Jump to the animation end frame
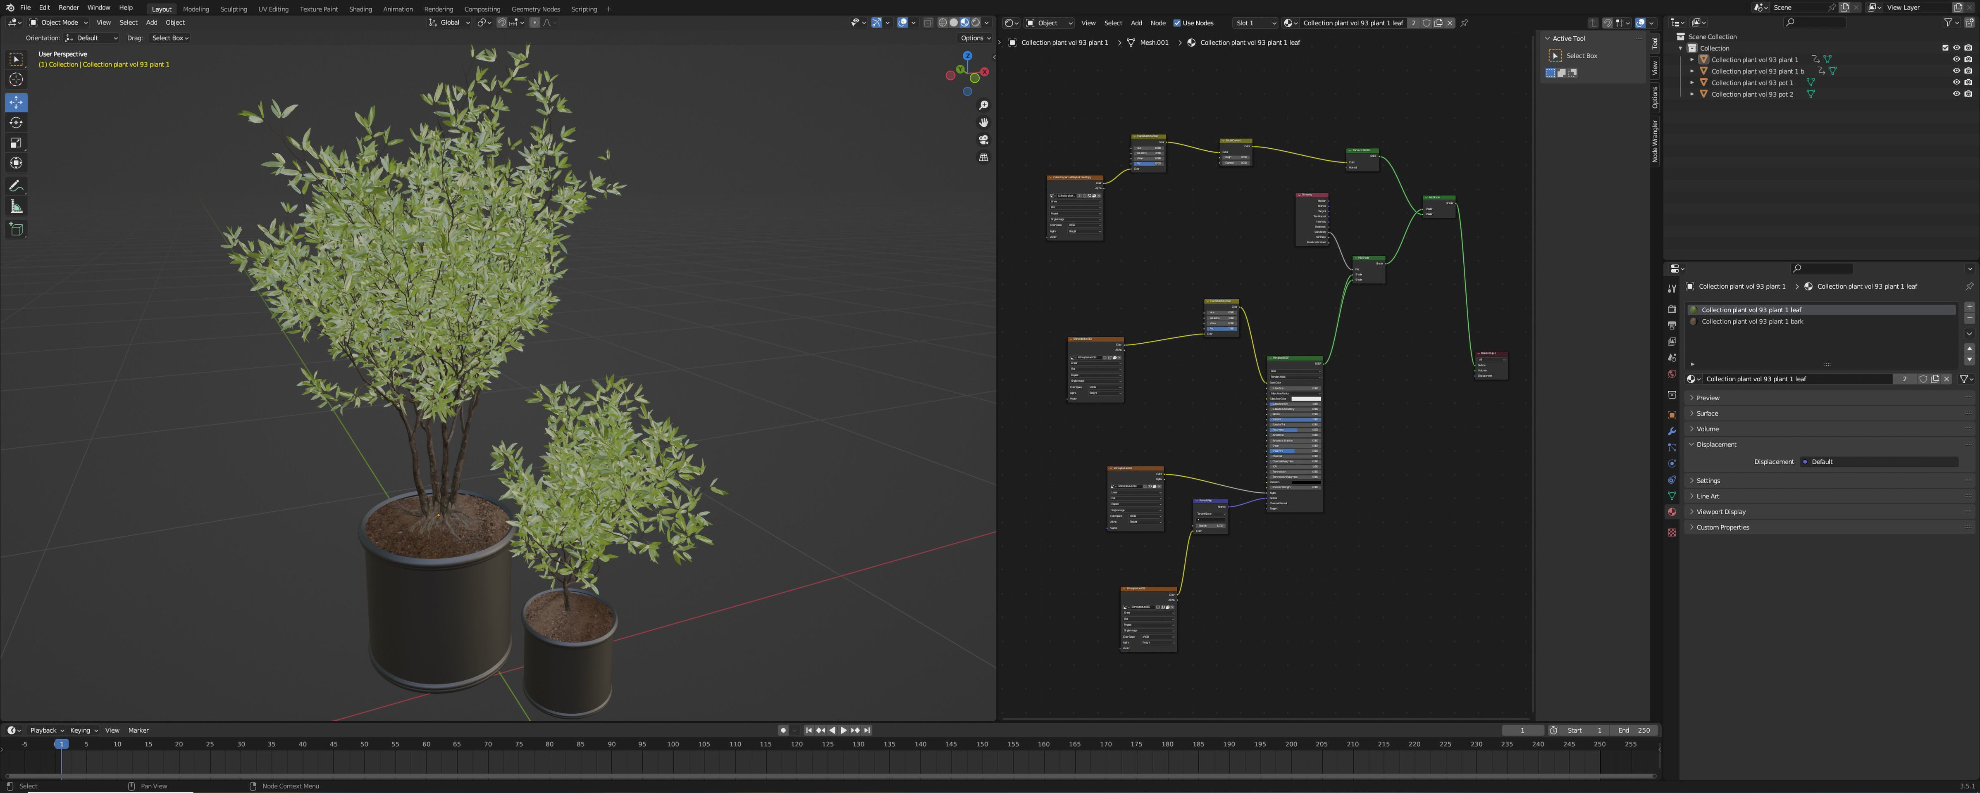The height and width of the screenshot is (793, 1980). (x=867, y=731)
